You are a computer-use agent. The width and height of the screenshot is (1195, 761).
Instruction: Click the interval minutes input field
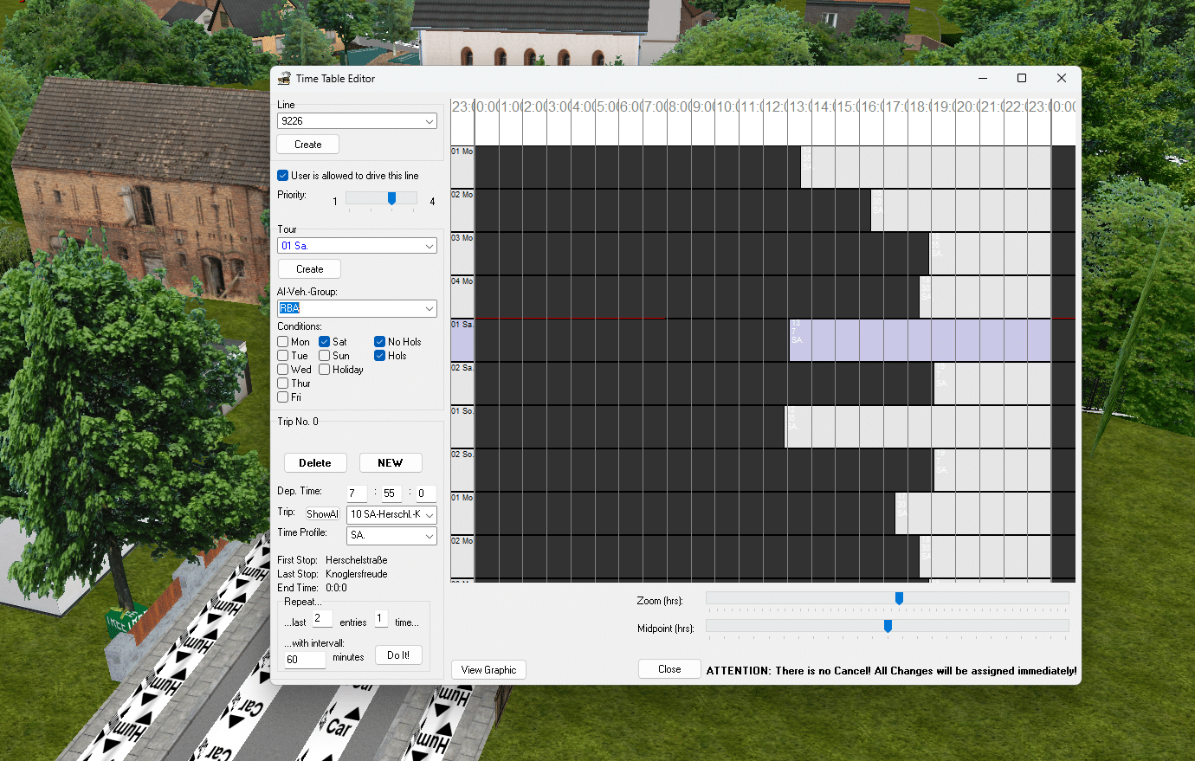305,660
